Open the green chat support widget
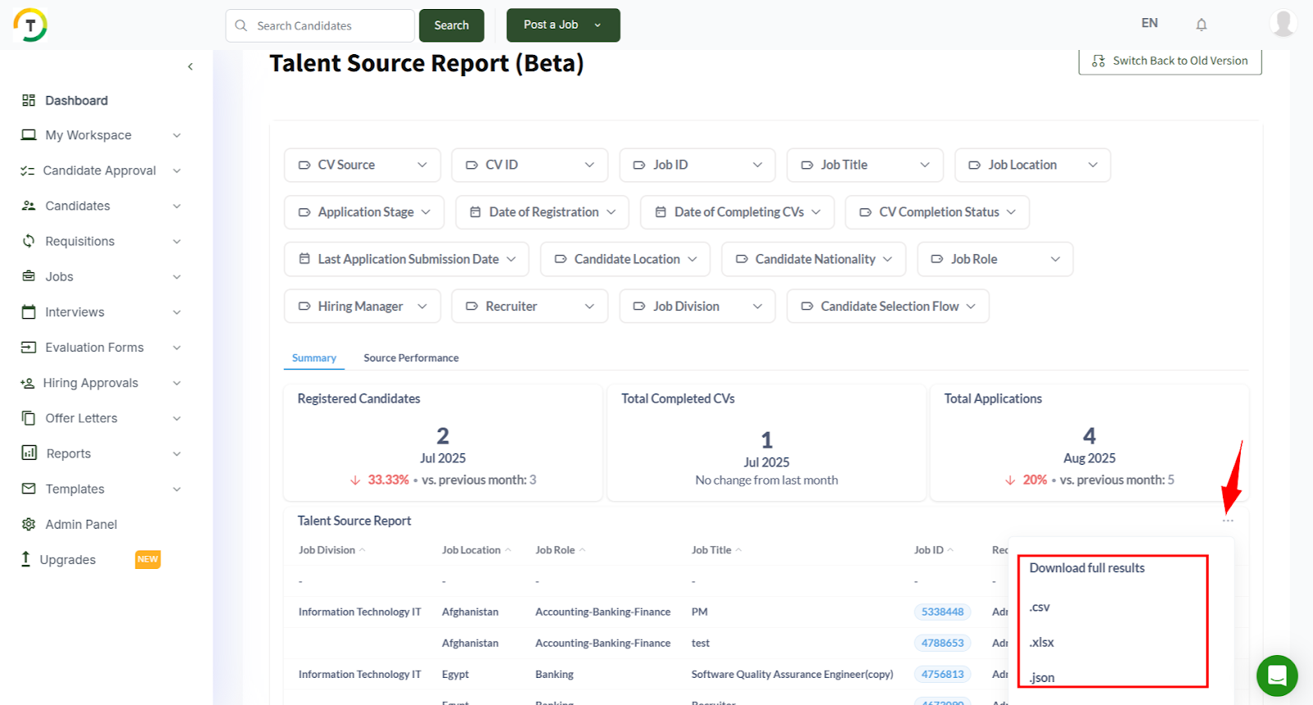The width and height of the screenshot is (1313, 705). [x=1276, y=675]
